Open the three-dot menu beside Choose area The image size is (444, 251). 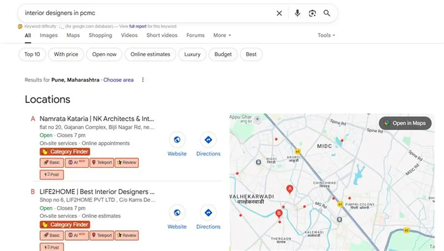(143, 80)
